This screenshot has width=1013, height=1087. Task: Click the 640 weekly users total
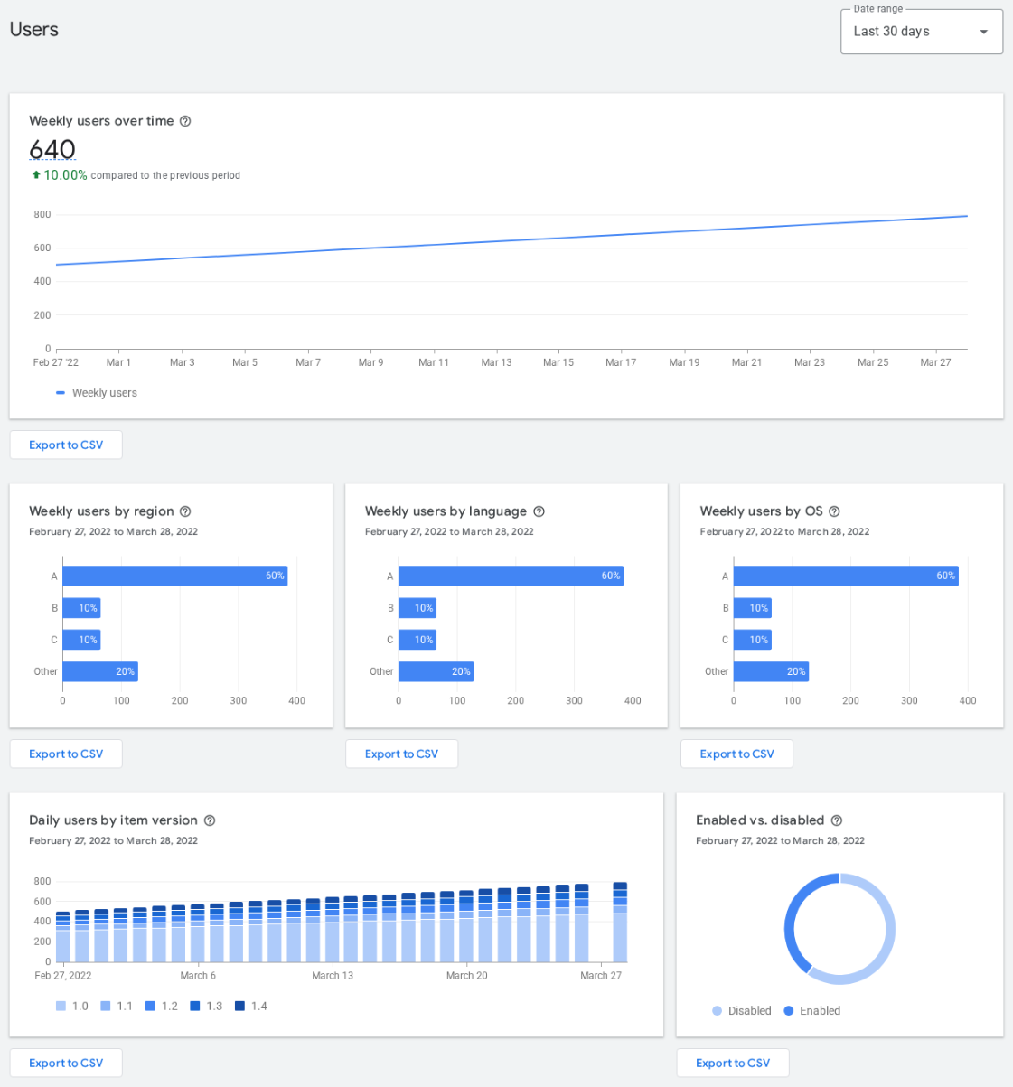click(52, 149)
